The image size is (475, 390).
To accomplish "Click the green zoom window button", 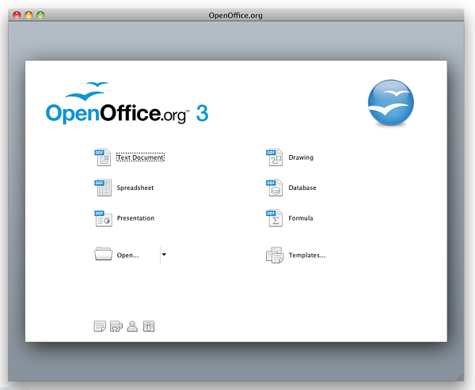I will pos(40,15).
